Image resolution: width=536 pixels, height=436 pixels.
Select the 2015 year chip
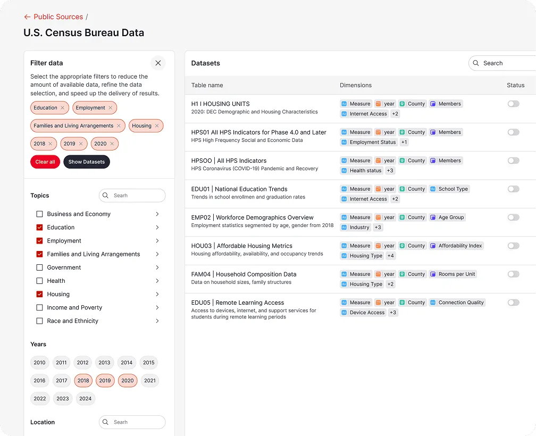pos(149,363)
